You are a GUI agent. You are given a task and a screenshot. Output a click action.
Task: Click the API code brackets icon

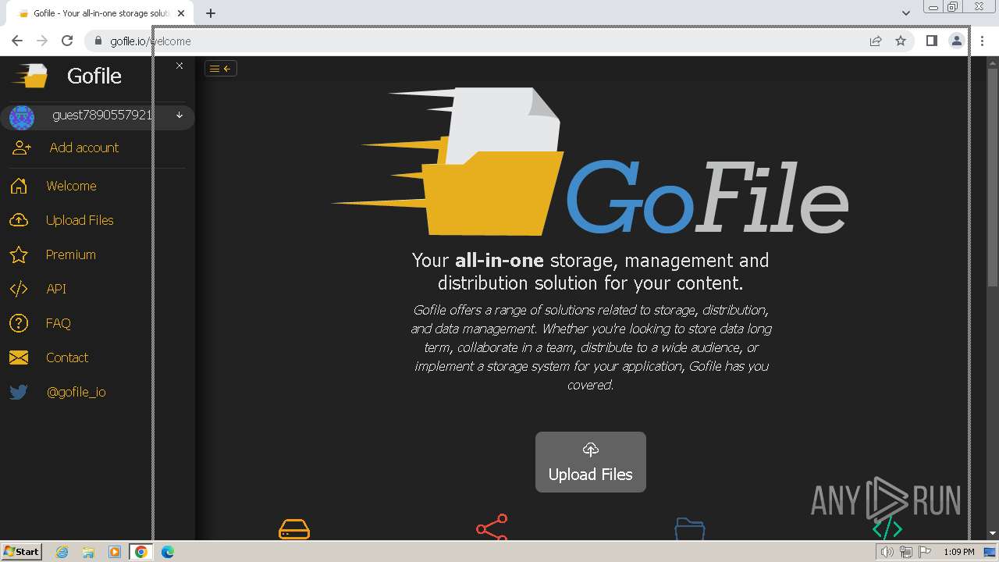coord(19,289)
